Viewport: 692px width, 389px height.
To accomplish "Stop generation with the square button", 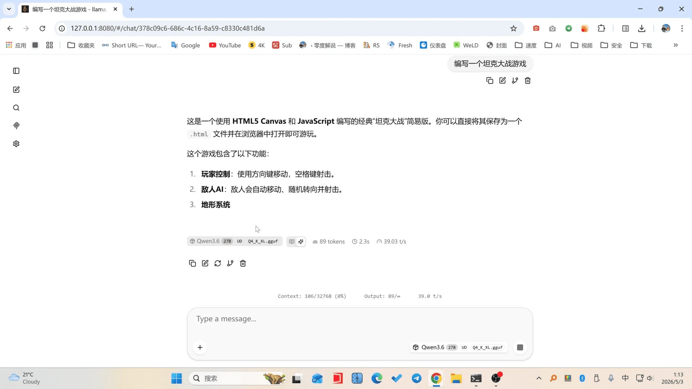I will [520, 347].
